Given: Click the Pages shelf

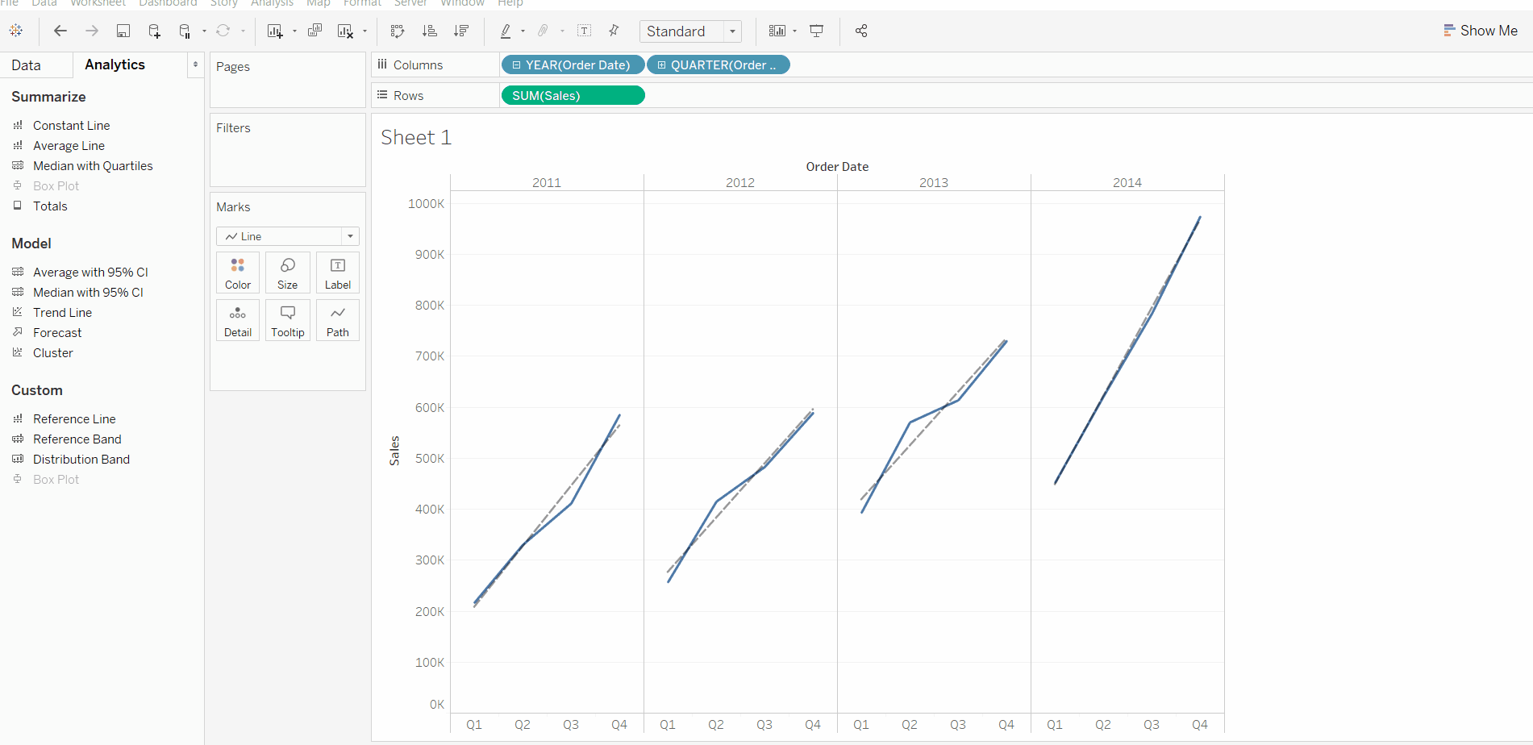Looking at the screenshot, I should [288, 81].
